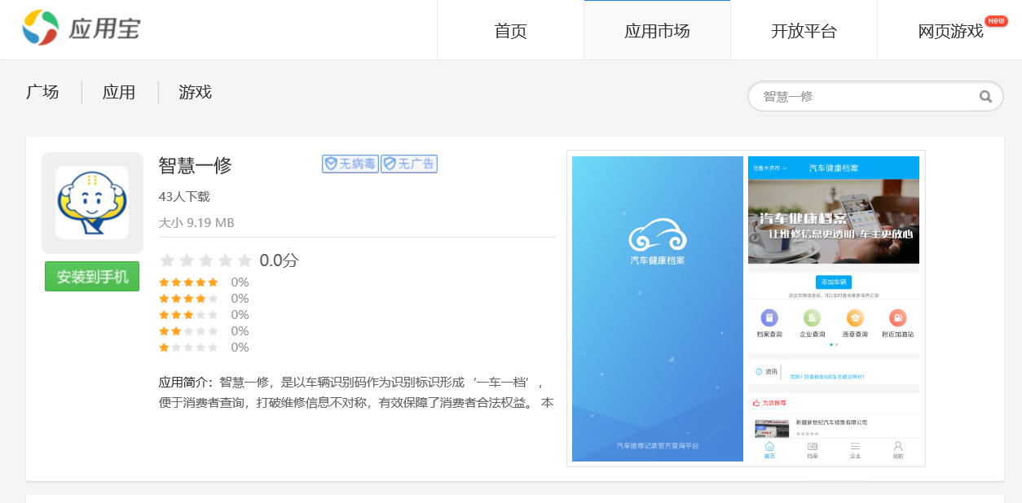Open the 汽车健康档案 home screenshot thumbnail
The width and height of the screenshot is (1022, 503).
point(834,309)
